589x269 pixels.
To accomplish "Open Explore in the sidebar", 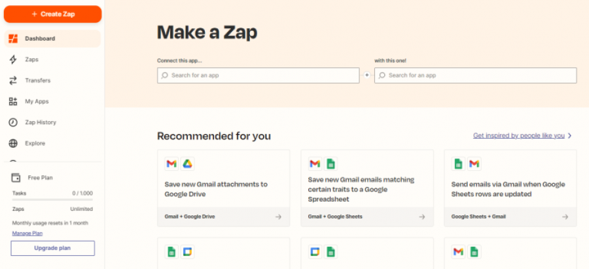I will coord(52,143).
